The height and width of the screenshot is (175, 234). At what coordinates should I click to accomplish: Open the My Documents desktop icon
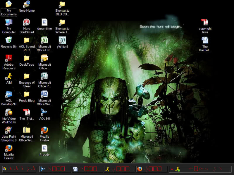point(9,8)
